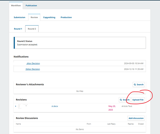Go to the Production stage tab

coord(66,17)
